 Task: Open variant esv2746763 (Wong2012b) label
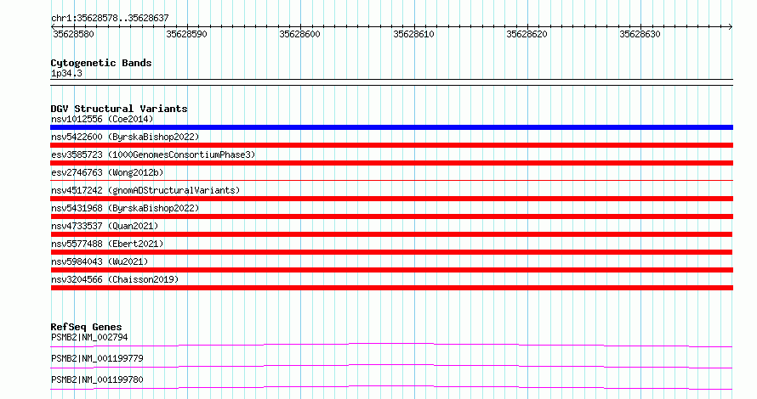(x=107, y=172)
